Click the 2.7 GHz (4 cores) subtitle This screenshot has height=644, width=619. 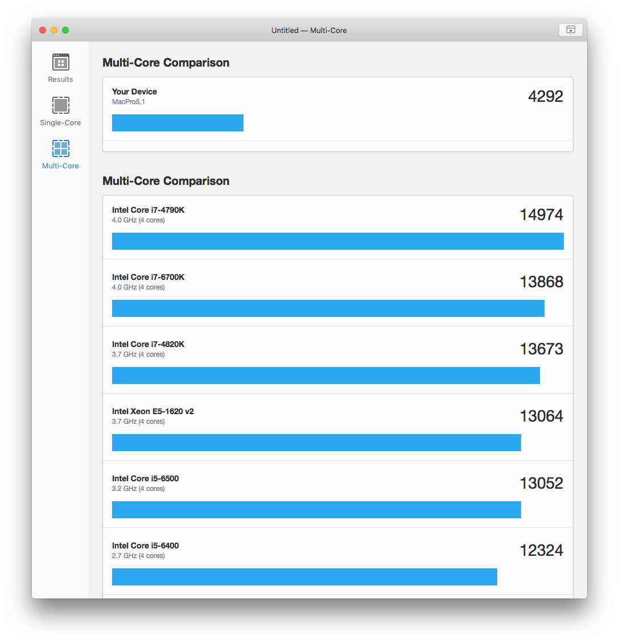click(138, 556)
